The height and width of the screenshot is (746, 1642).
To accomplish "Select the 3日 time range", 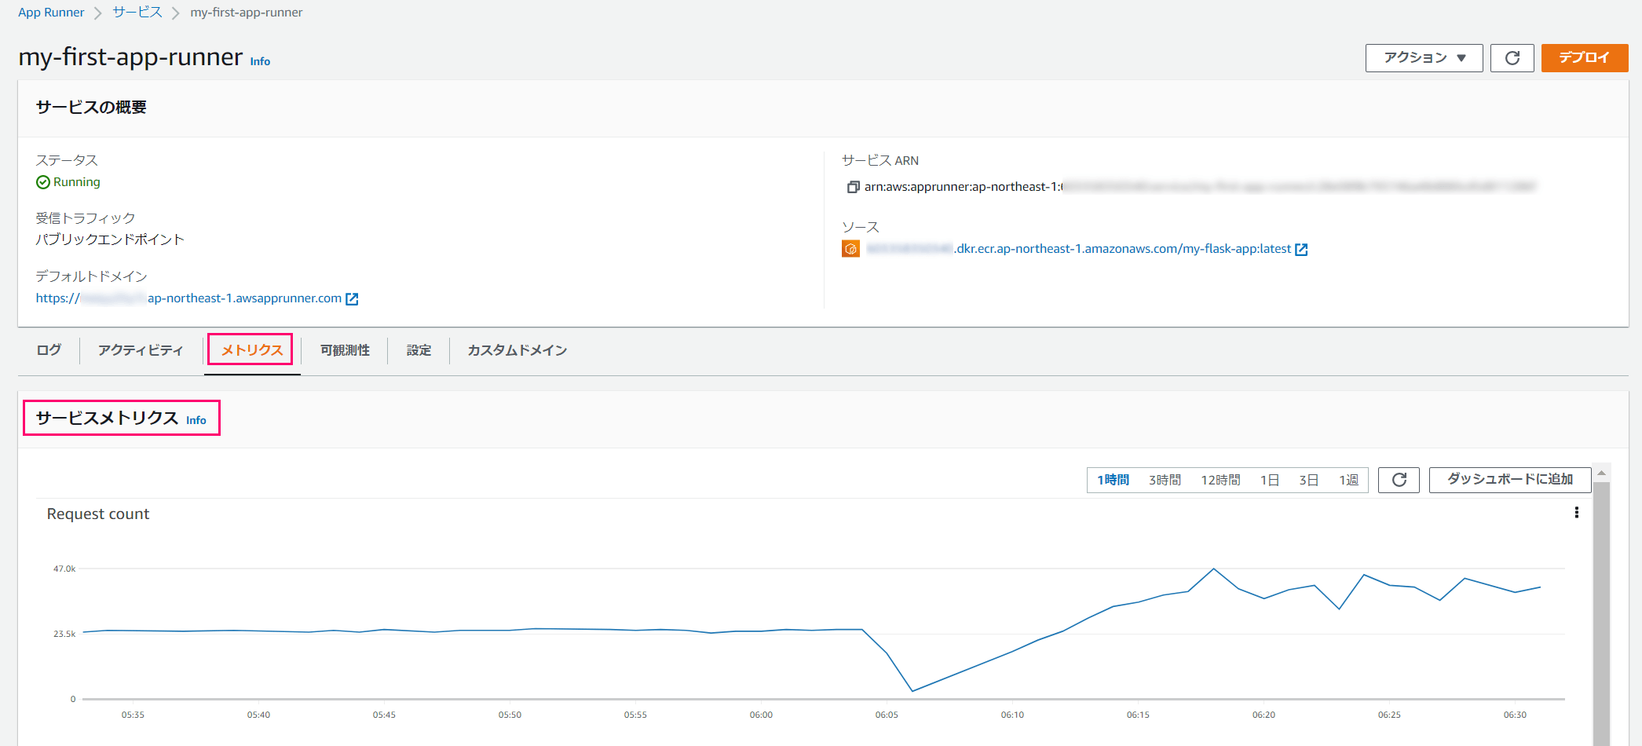I will point(1308,480).
